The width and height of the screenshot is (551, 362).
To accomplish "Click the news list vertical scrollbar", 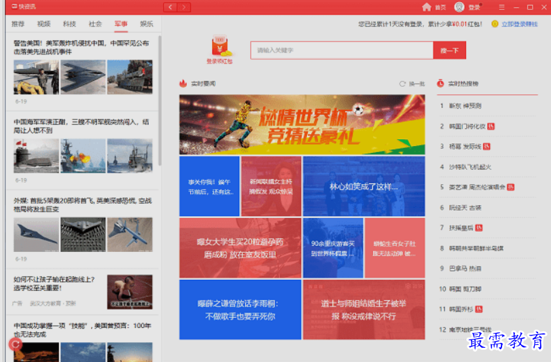I will click(x=160, y=102).
